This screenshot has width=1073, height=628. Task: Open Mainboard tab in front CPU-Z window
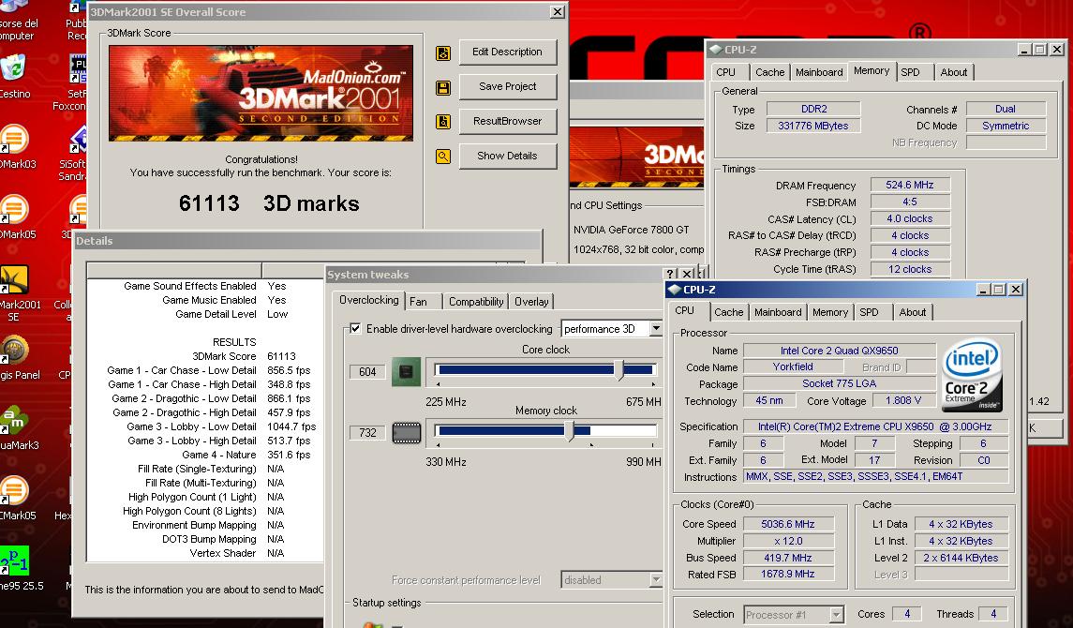tap(778, 312)
